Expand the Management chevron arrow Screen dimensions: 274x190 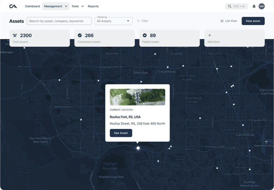click(x=66, y=6)
